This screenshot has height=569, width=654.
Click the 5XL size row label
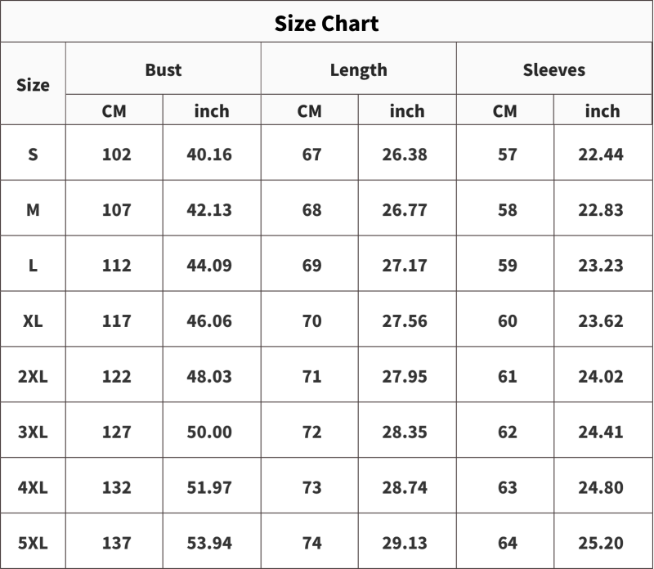[33, 543]
